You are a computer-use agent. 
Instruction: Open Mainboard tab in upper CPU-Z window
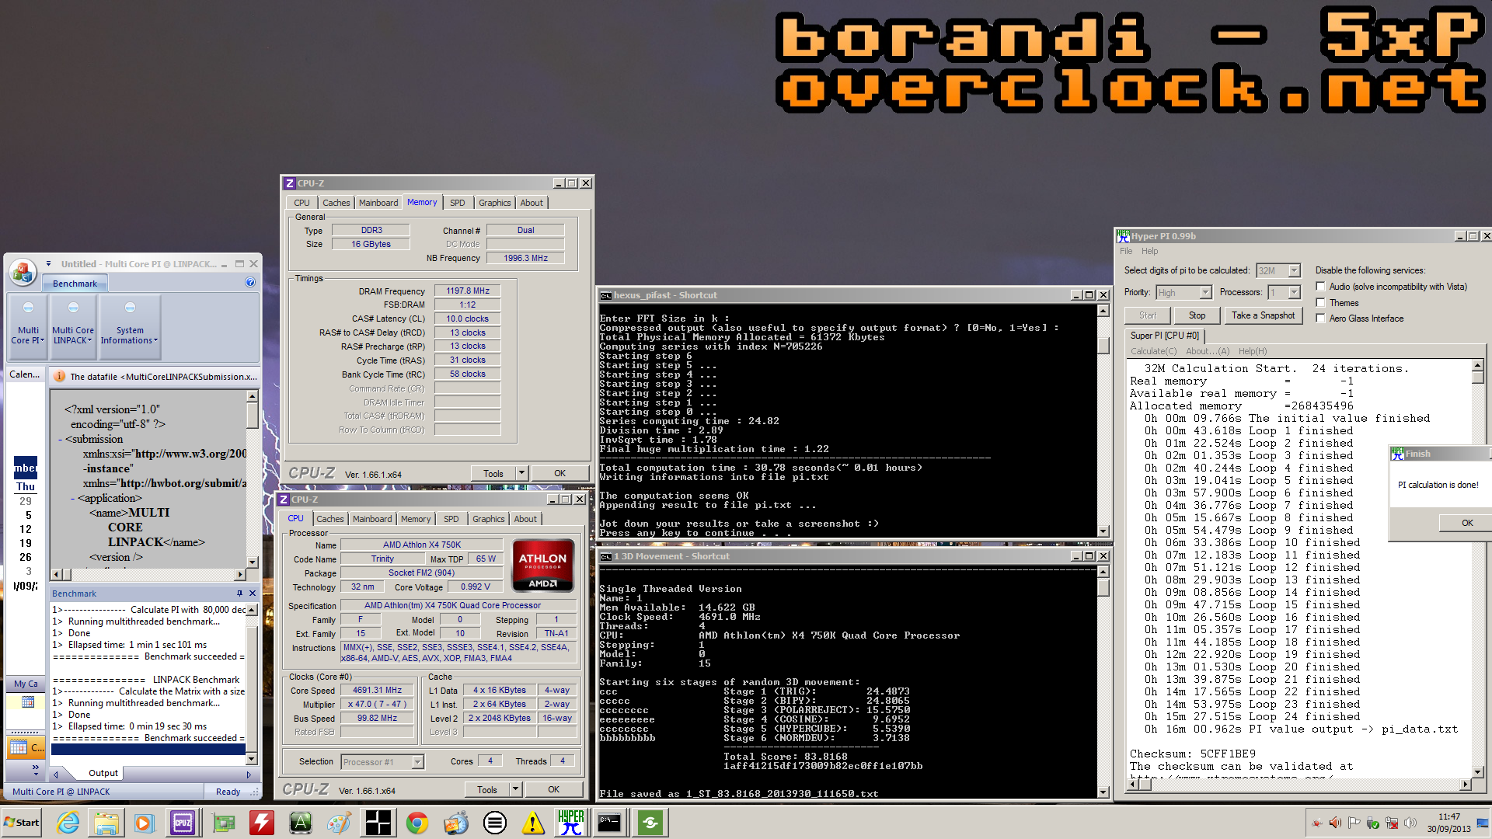coord(378,203)
